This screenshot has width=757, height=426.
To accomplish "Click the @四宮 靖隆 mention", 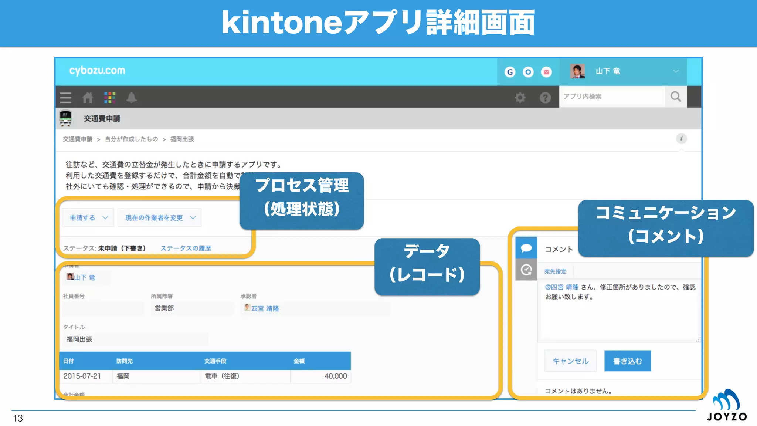I will (561, 287).
